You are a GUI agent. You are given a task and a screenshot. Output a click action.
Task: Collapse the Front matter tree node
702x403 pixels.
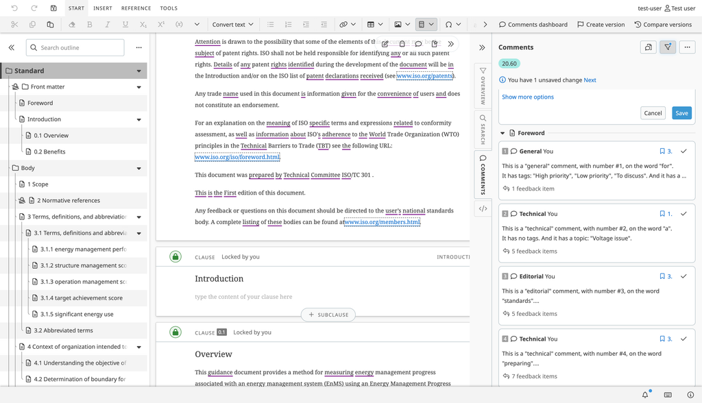pyautogui.click(x=138, y=87)
